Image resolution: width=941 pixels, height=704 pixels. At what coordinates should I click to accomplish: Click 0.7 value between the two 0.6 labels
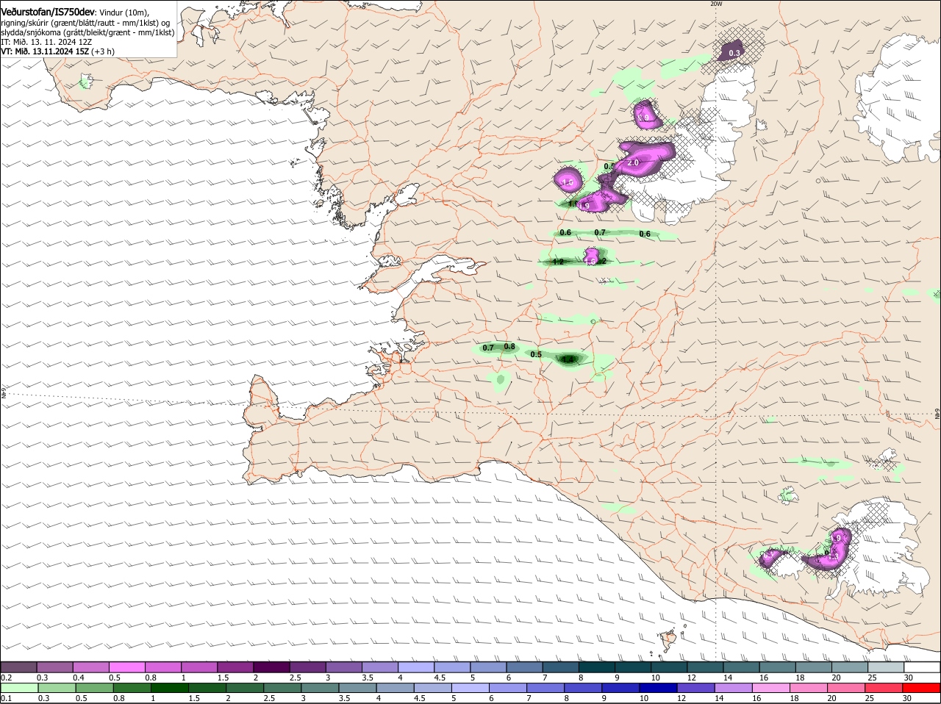(600, 232)
